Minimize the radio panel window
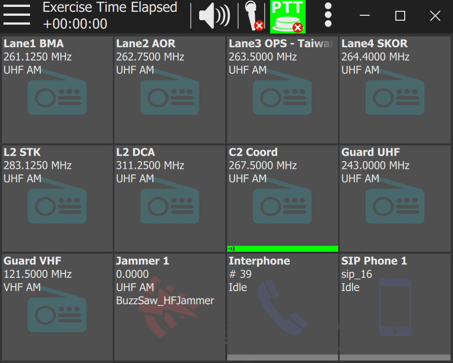 pyautogui.click(x=365, y=16)
